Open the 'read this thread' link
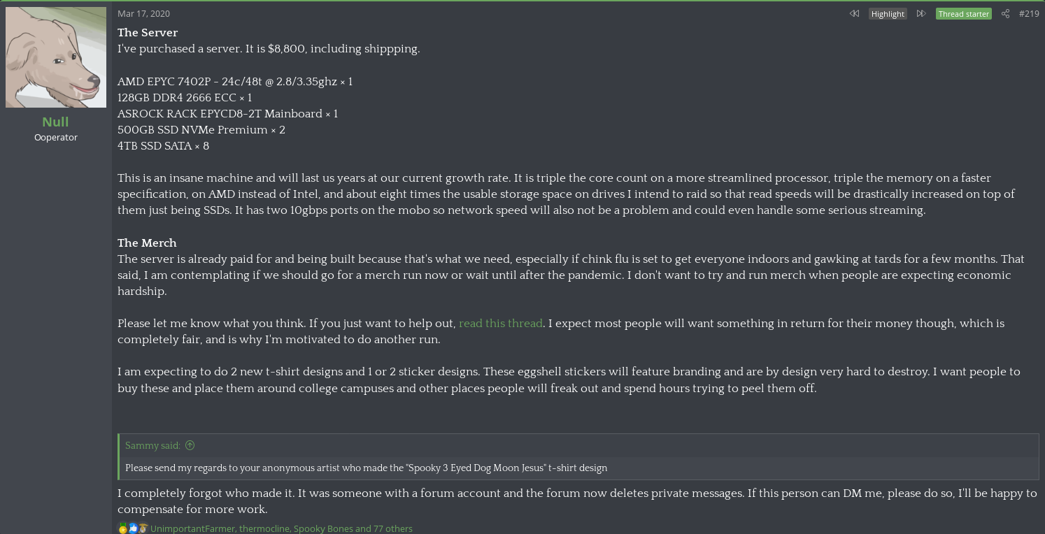 click(501, 323)
